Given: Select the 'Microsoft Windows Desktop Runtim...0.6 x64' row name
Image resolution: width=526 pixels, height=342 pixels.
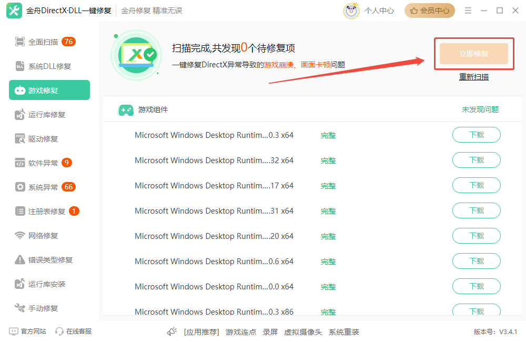Looking at the screenshot, I should tap(214, 261).
